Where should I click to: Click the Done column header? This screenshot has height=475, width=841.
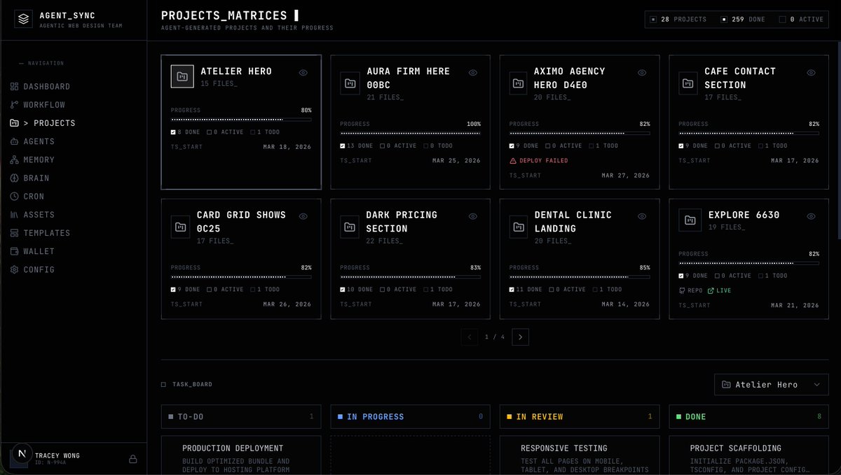click(748, 416)
